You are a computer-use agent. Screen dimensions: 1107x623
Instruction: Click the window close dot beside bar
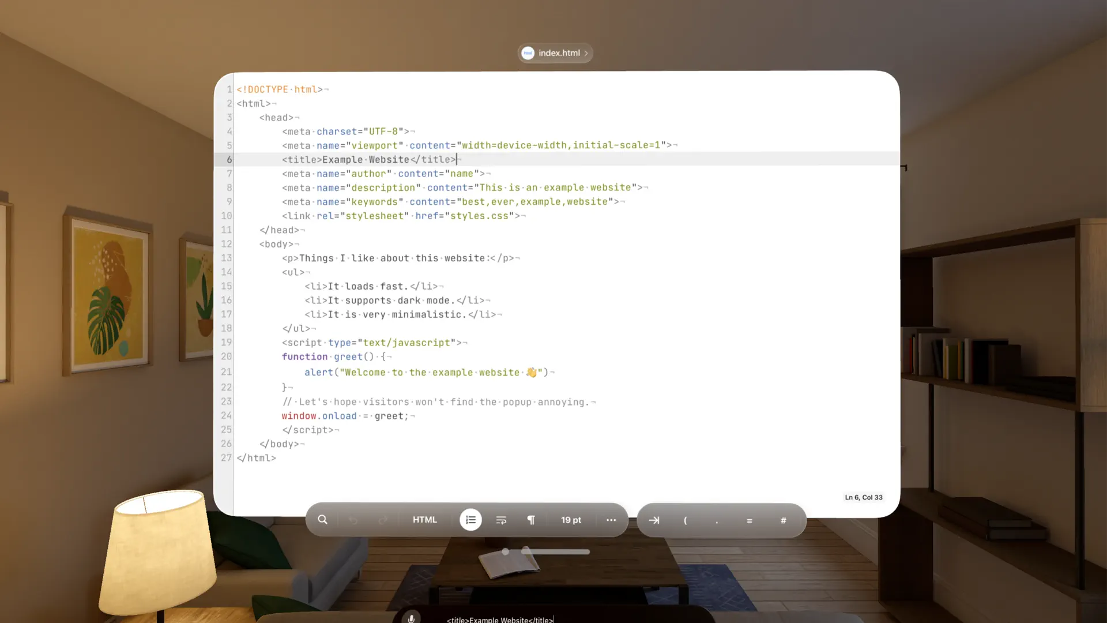[506, 552]
